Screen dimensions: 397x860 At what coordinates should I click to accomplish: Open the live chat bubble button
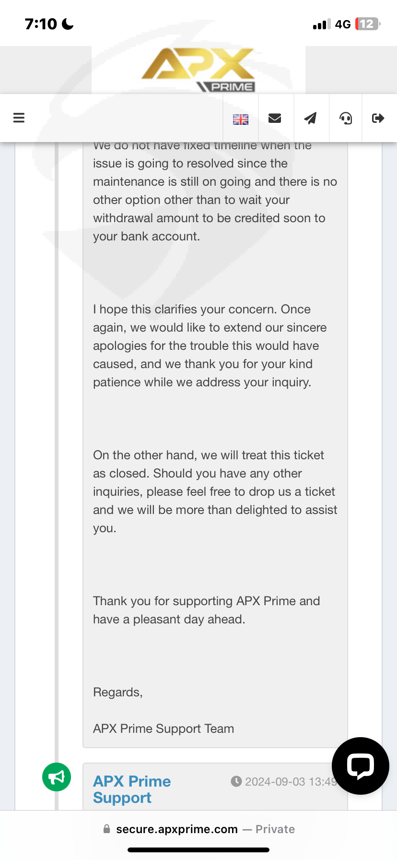(x=360, y=765)
